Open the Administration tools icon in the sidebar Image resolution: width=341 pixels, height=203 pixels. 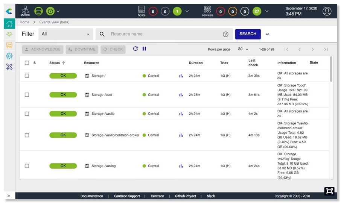pos(9,67)
